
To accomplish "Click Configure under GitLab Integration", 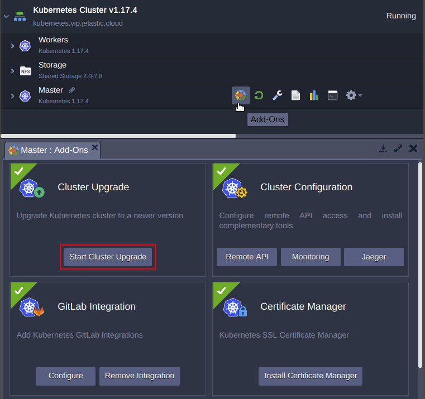I will click(65, 376).
